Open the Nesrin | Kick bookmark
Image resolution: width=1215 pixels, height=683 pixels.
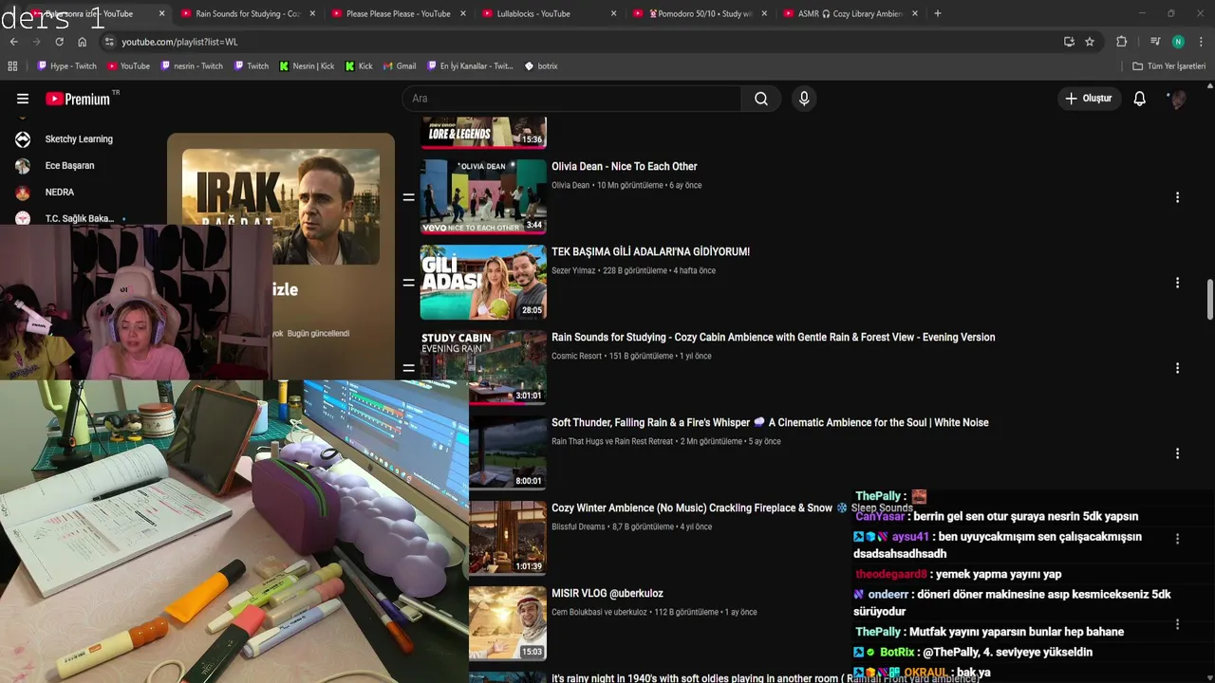[x=307, y=66]
